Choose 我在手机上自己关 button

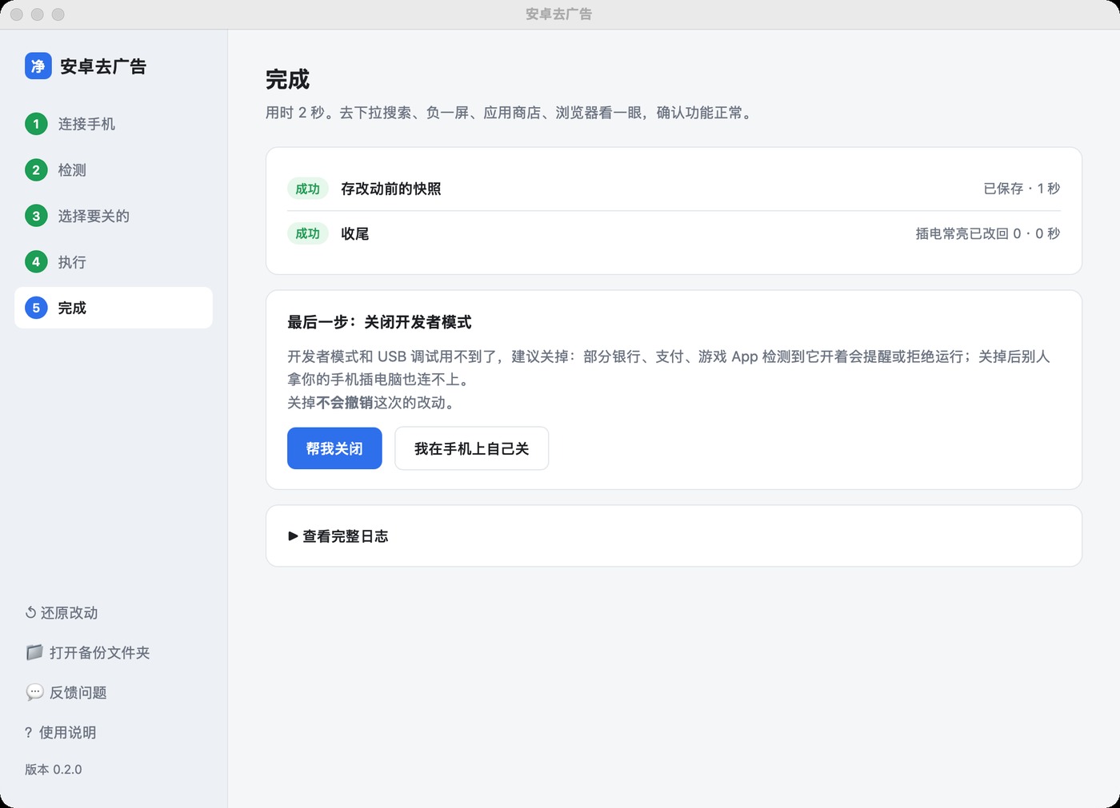(471, 448)
